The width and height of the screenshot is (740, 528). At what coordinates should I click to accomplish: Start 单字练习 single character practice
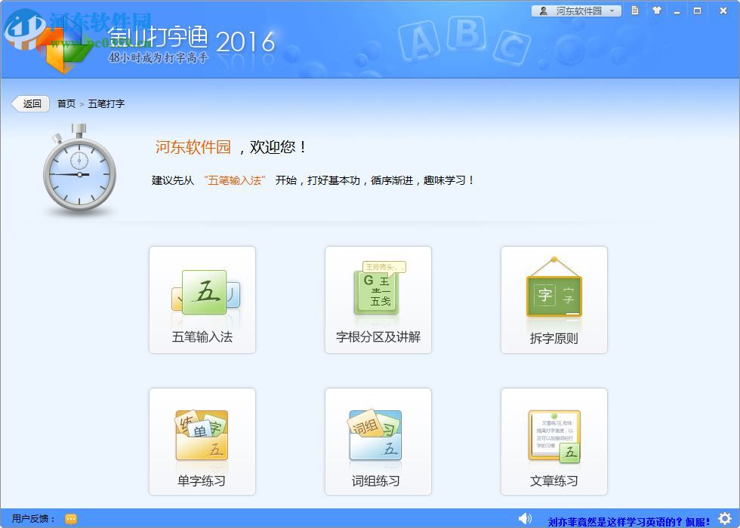point(202,441)
